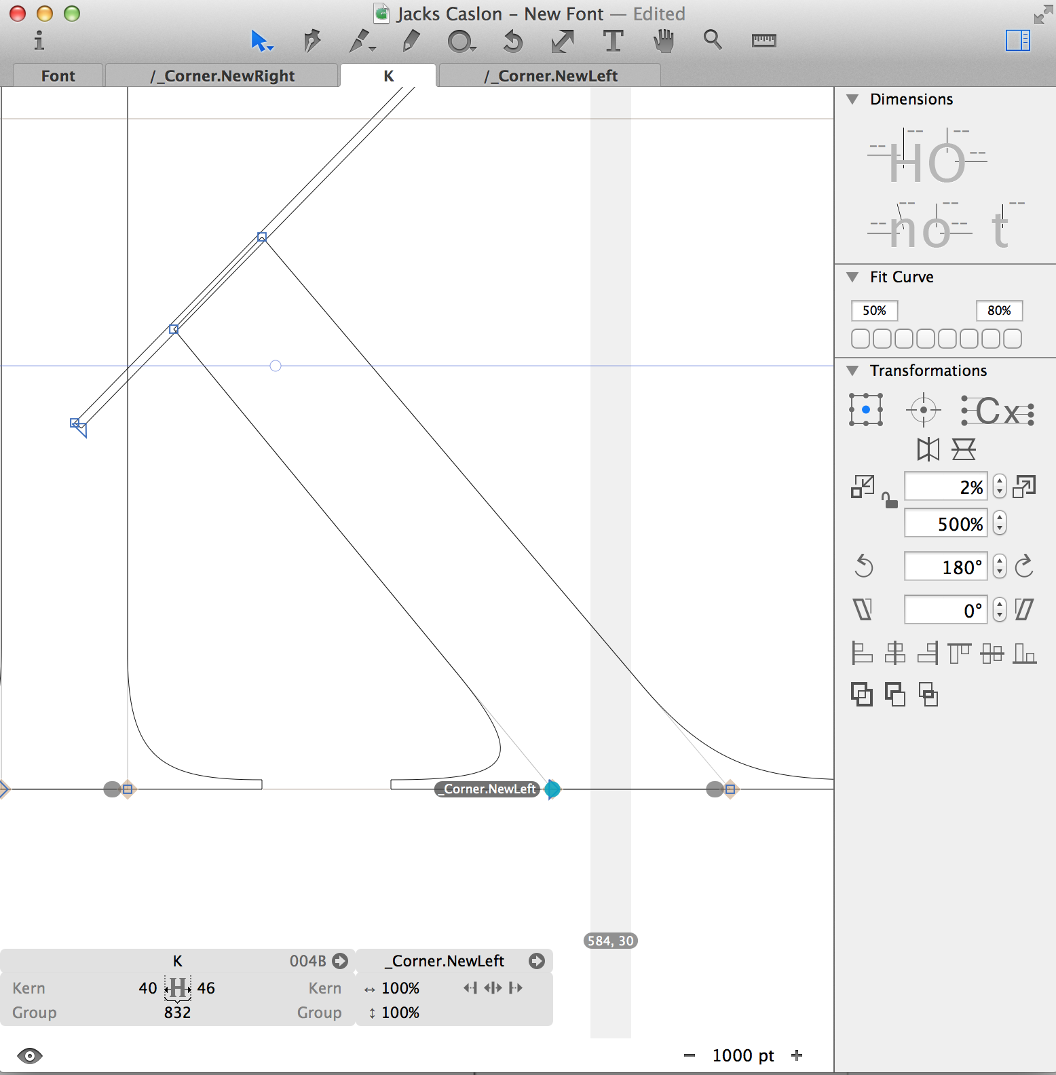
Task: Pick the Hand pan tool
Action: coord(663,41)
